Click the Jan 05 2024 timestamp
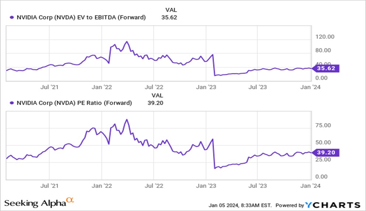The image size is (366, 211). click(x=240, y=205)
